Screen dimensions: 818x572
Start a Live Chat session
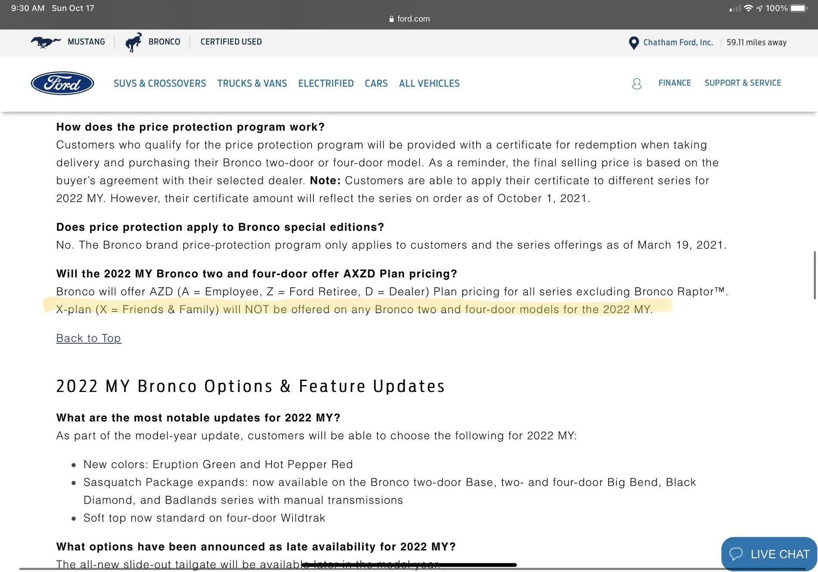pos(769,554)
